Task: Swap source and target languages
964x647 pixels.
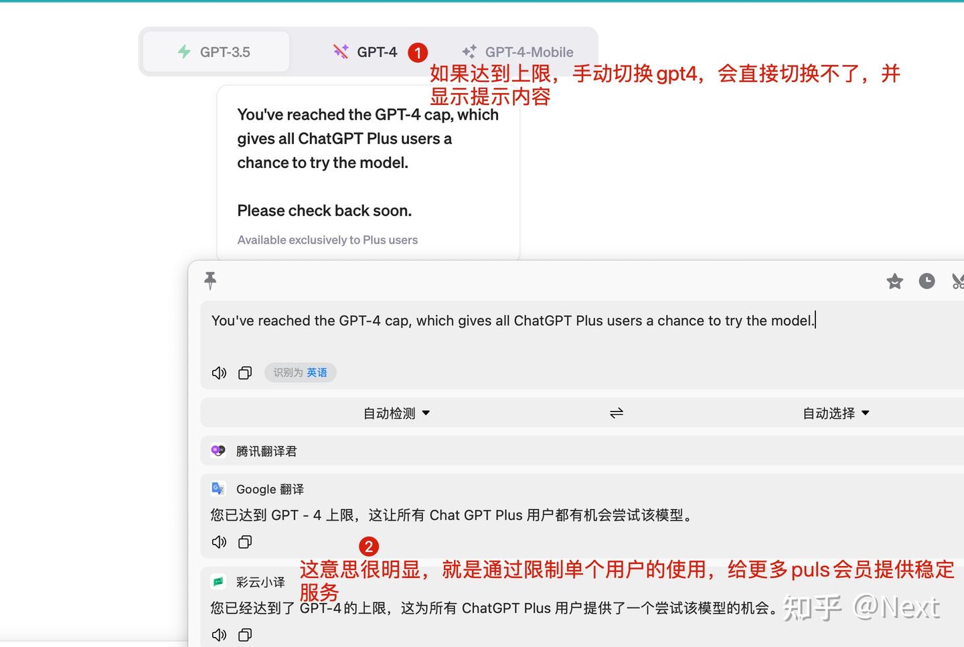Action: pos(616,413)
